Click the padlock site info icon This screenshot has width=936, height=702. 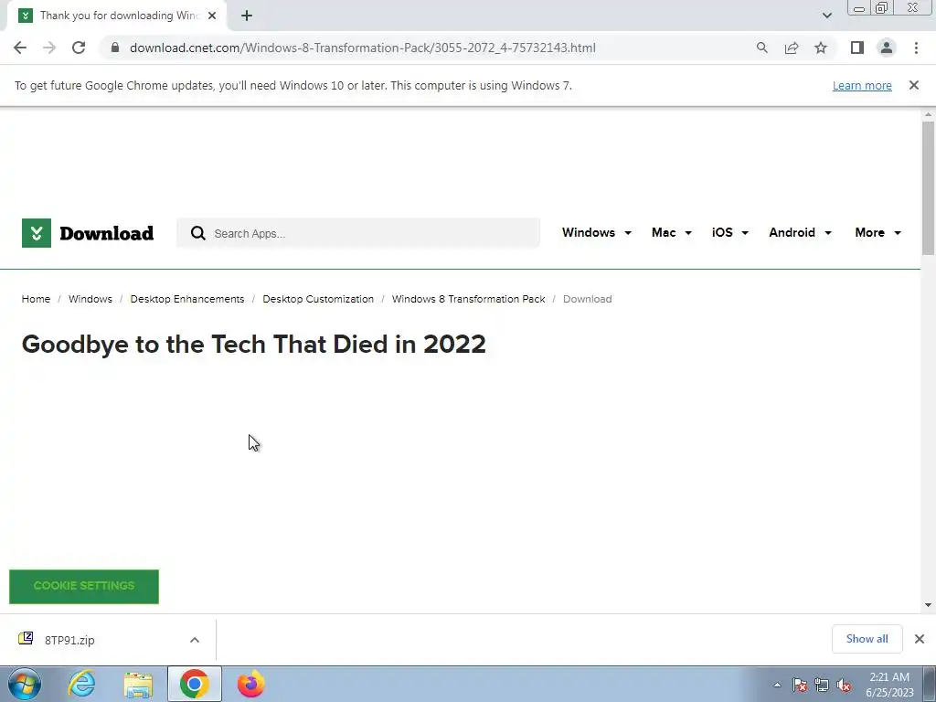(x=115, y=48)
